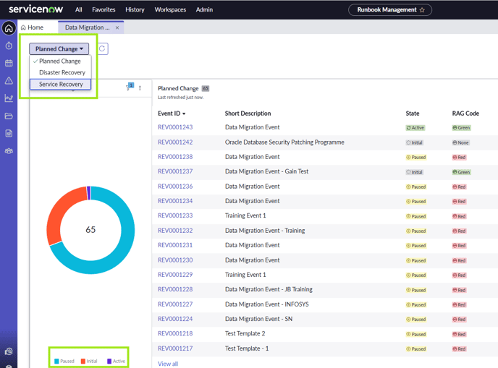Open the Workspaces menu
Screen dimensions: 498x368
tap(170, 10)
